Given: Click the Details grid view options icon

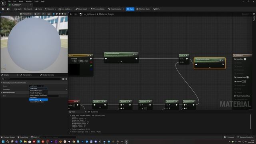Looking at the screenshot, I should [63, 79].
